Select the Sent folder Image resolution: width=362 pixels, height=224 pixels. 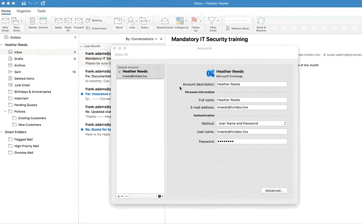[x=39, y=72]
